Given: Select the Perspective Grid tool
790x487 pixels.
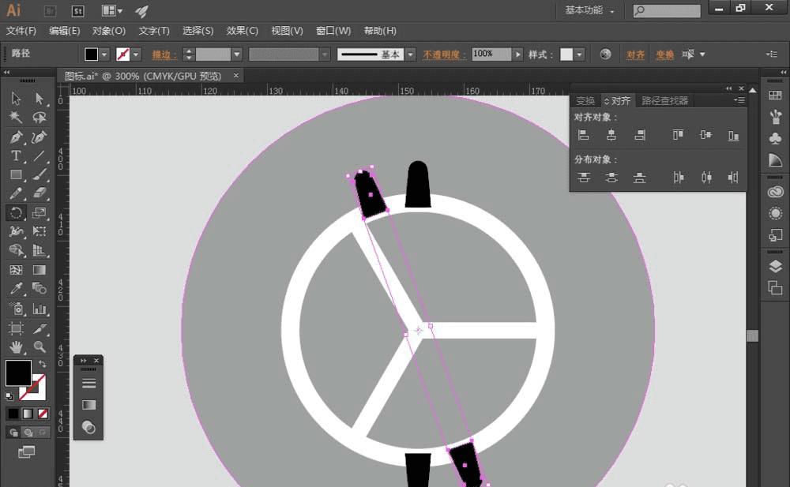Looking at the screenshot, I should (39, 250).
